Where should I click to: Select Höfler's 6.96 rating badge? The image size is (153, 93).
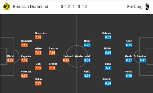108,53
